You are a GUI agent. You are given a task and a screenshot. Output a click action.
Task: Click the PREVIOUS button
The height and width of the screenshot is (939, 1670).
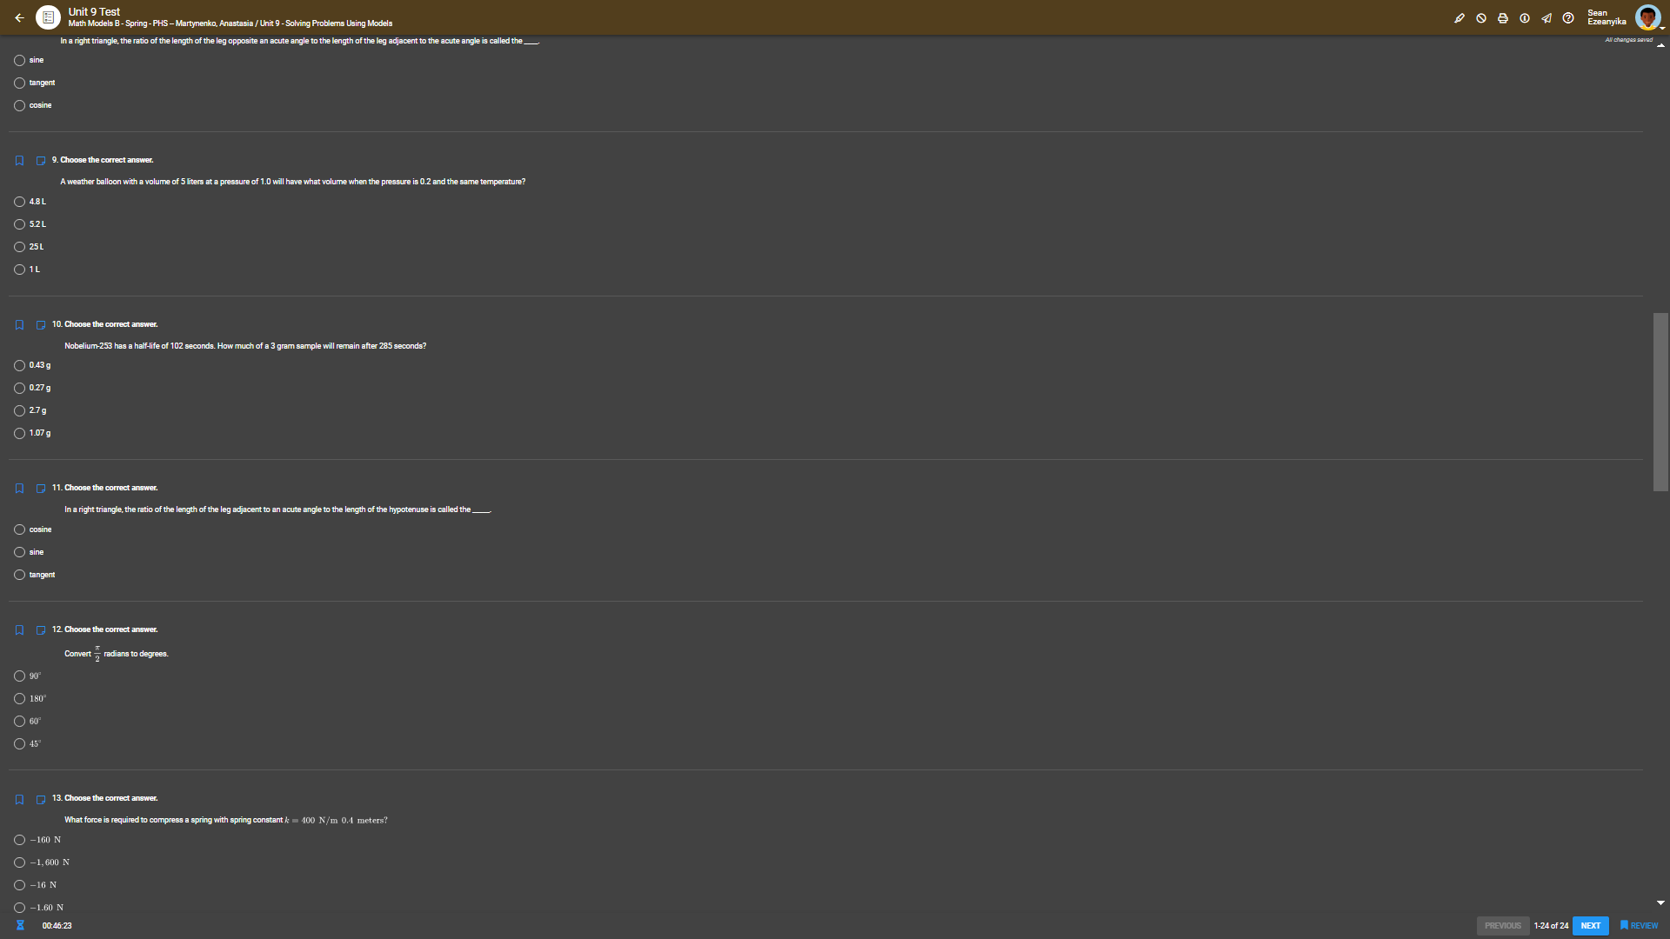(1502, 926)
